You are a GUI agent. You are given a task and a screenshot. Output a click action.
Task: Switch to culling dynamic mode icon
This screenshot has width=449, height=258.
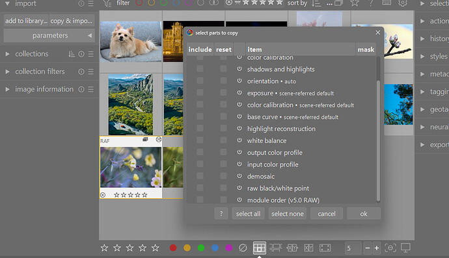pyautogui.click(x=308, y=248)
